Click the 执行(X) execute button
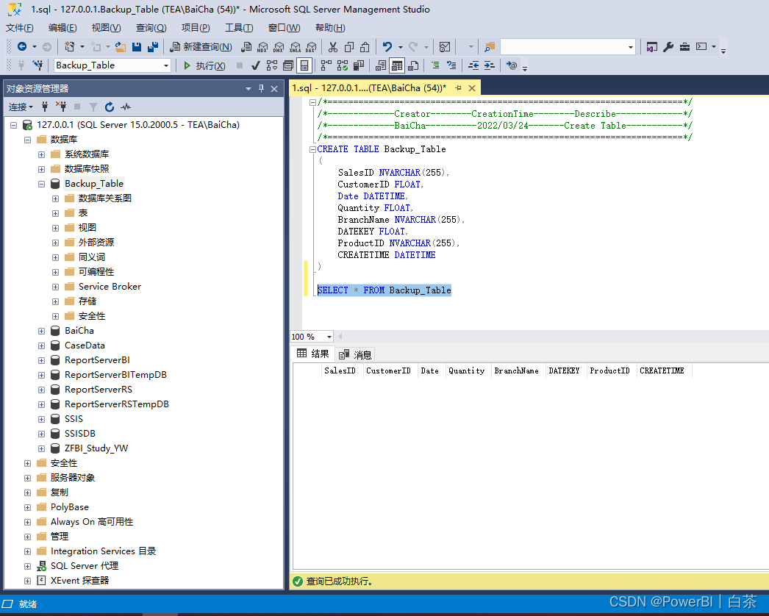 click(x=204, y=65)
